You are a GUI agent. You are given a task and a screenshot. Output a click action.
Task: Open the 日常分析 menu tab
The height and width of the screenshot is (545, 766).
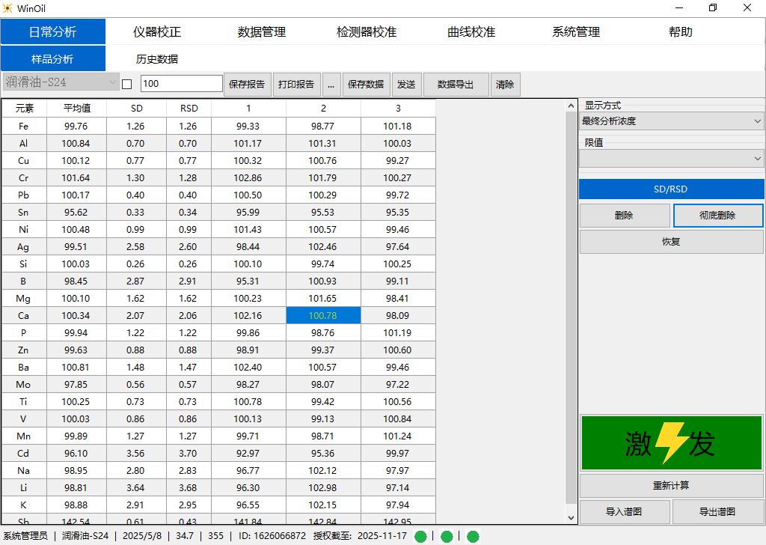[x=53, y=31]
